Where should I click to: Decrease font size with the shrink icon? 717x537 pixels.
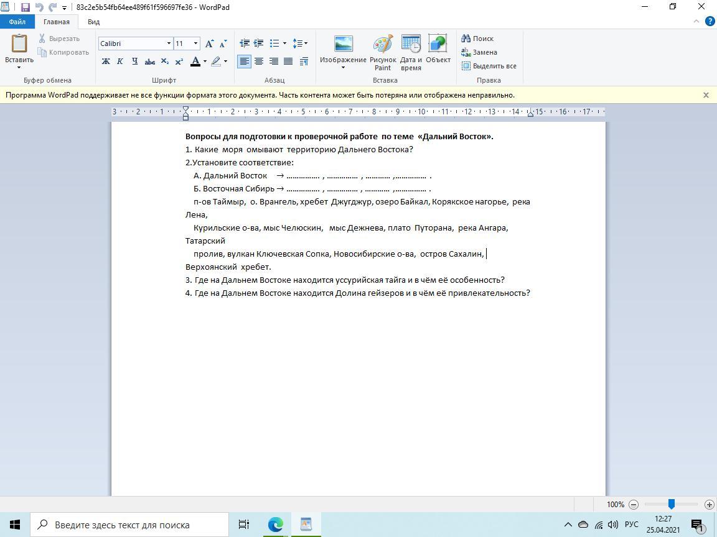pyautogui.click(x=223, y=44)
